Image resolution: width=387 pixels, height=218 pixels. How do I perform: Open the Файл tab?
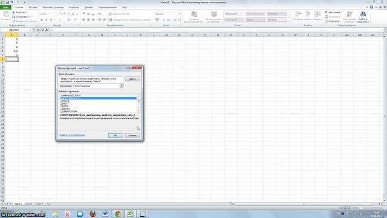point(5,7)
